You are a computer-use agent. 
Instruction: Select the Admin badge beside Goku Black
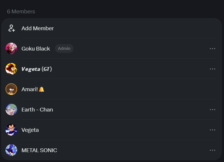pos(64,48)
